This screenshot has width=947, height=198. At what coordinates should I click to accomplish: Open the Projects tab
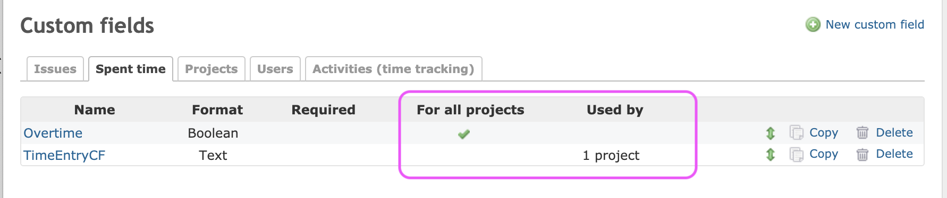coord(212,69)
